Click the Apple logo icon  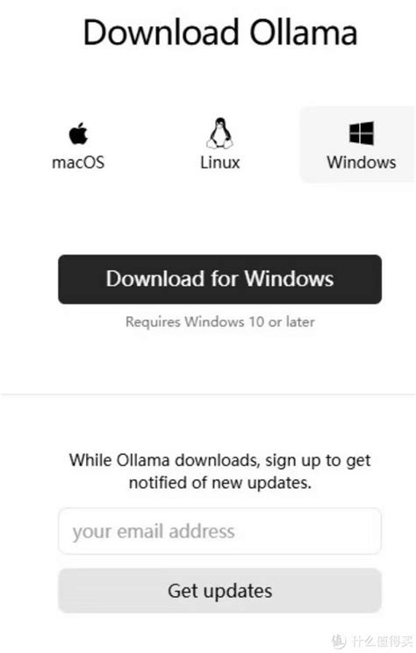tap(78, 133)
